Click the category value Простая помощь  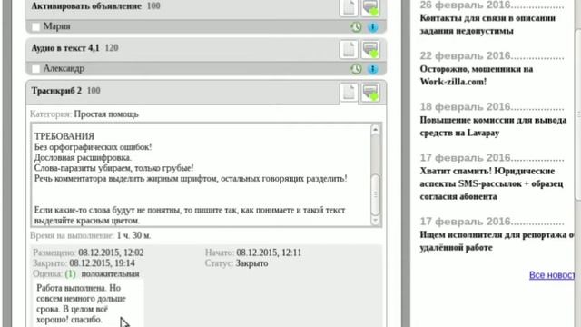[106, 114]
